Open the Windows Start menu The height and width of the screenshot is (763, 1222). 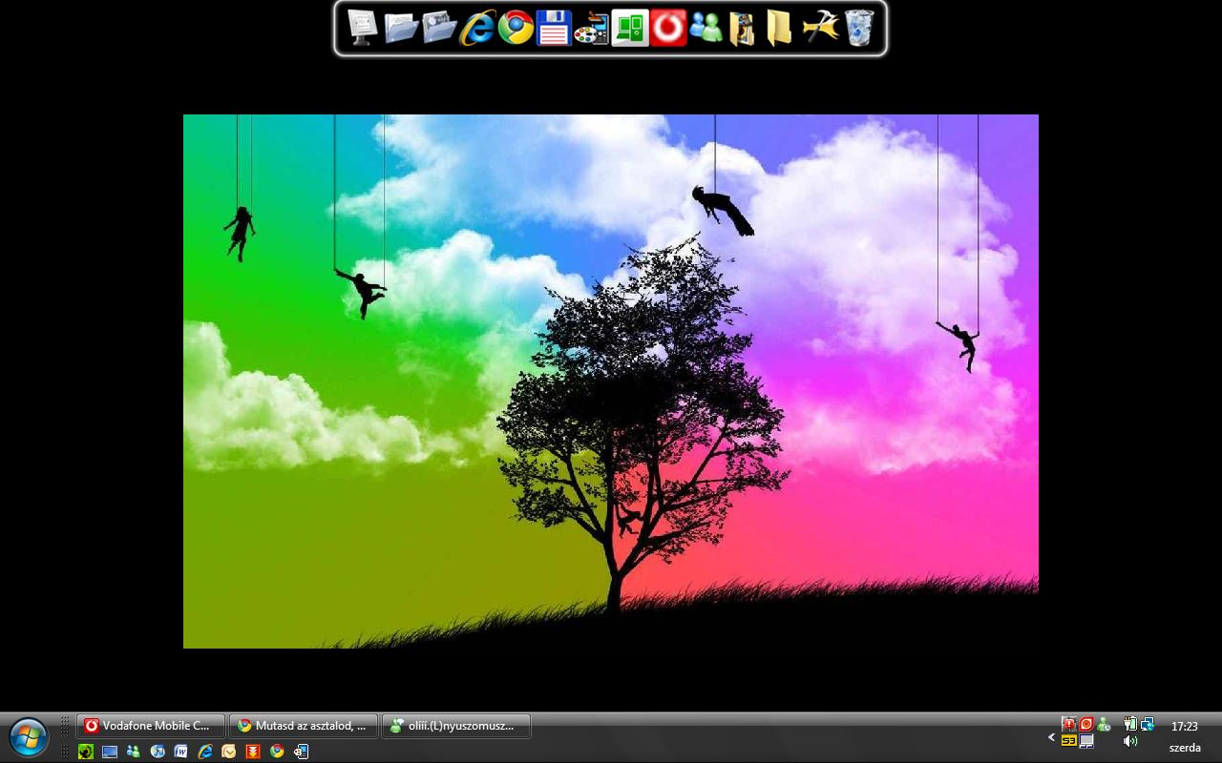click(x=29, y=737)
